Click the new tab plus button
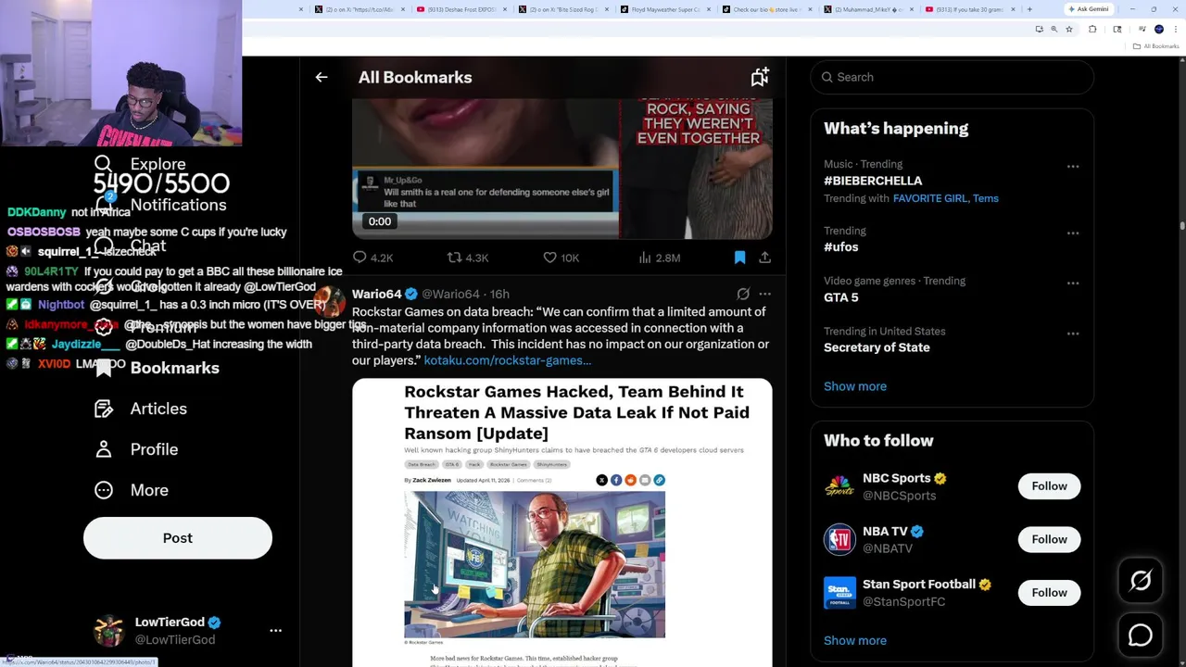The height and width of the screenshot is (667, 1186). [x=1029, y=9]
